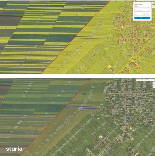Click the dark brown field on the yellow map
The width and height of the screenshot is (155, 156).
point(11,21)
